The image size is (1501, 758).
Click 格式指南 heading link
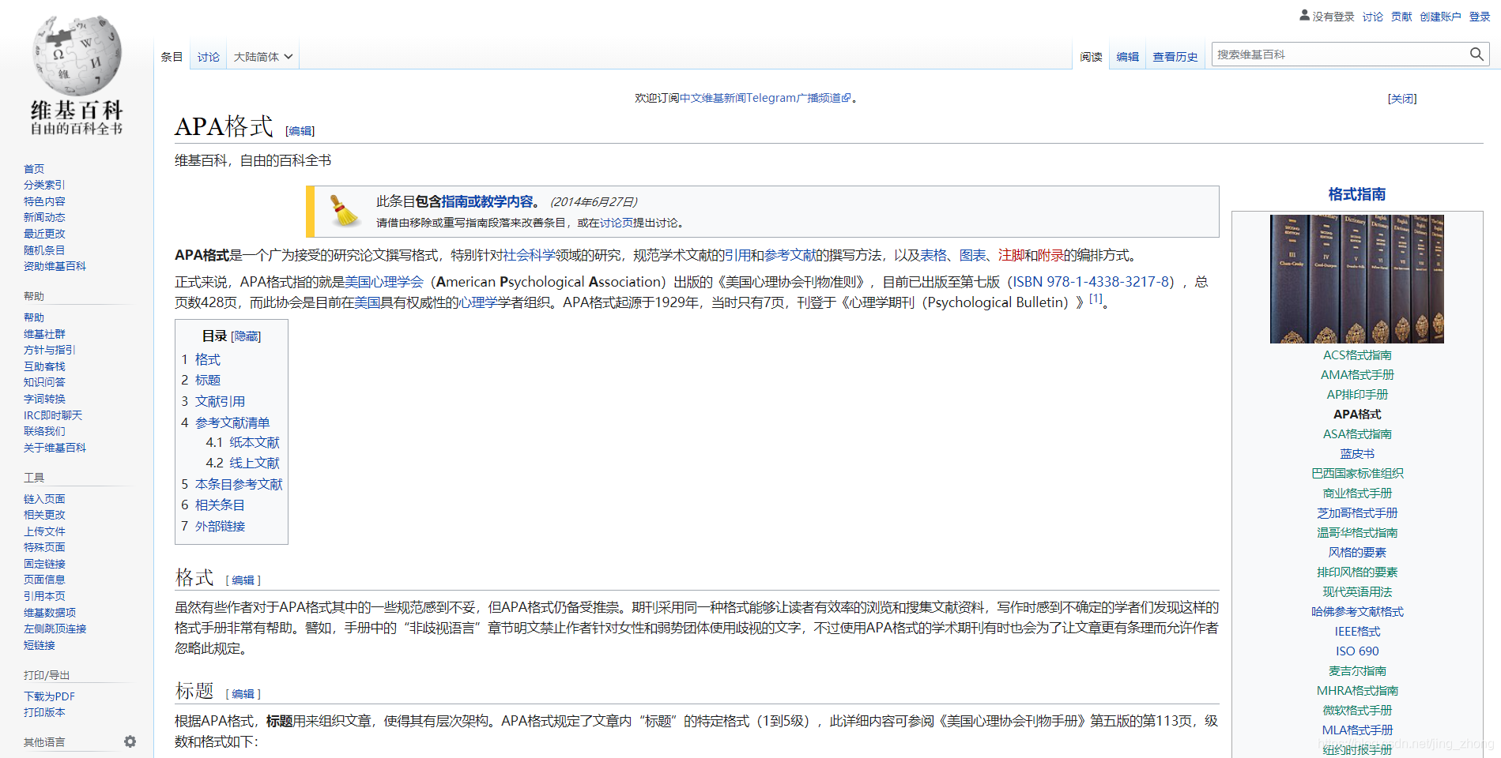click(1357, 194)
